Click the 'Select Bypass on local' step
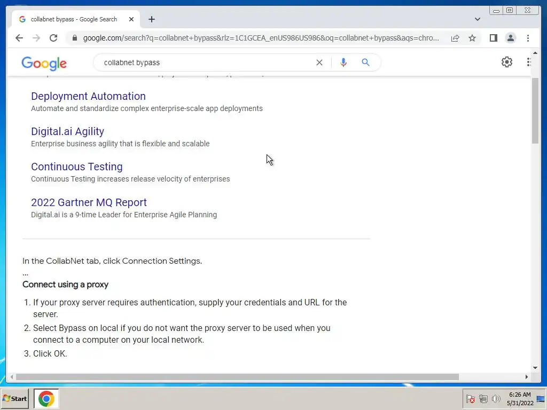Image resolution: width=547 pixels, height=410 pixels. point(182,334)
